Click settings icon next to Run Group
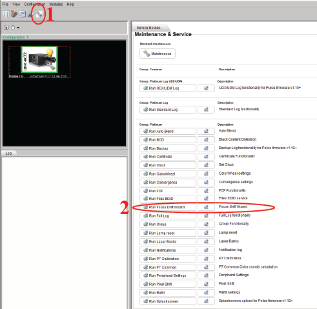Viewport: 317px width, 309px height. [206, 224]
